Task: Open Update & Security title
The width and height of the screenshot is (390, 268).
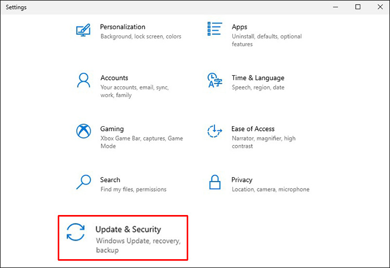Action: pyautogui.click(x=128, y=229)
